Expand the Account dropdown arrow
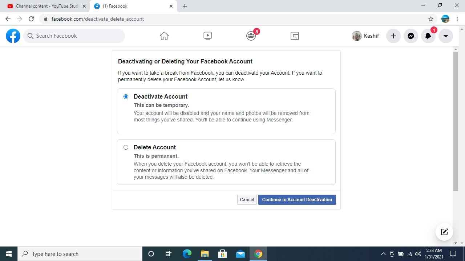 pos(446,36)
